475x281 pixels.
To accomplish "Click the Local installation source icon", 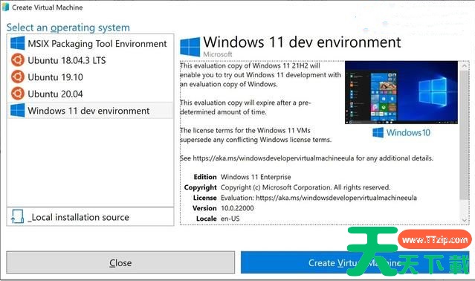I will point(17,217).
